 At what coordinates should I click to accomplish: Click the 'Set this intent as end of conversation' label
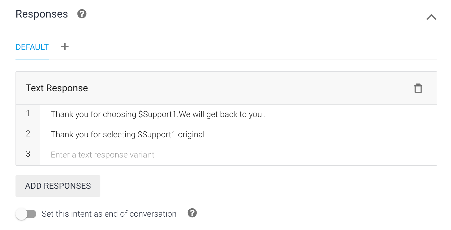[109, 214]
